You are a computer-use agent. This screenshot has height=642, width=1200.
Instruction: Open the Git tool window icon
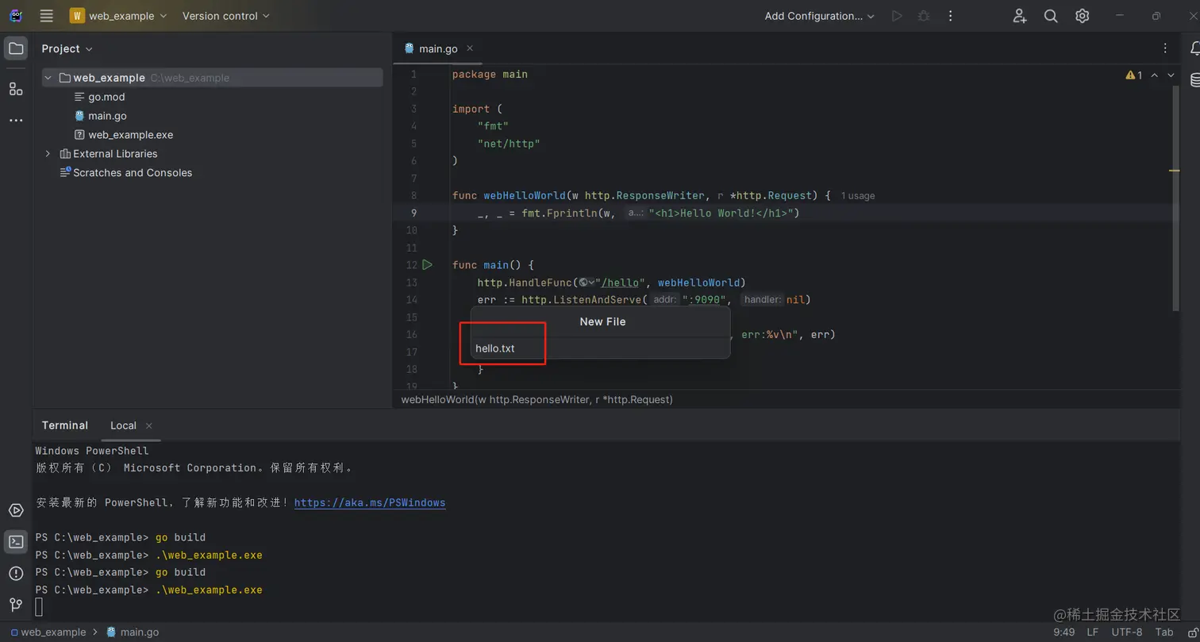click(x=16, y=605)
